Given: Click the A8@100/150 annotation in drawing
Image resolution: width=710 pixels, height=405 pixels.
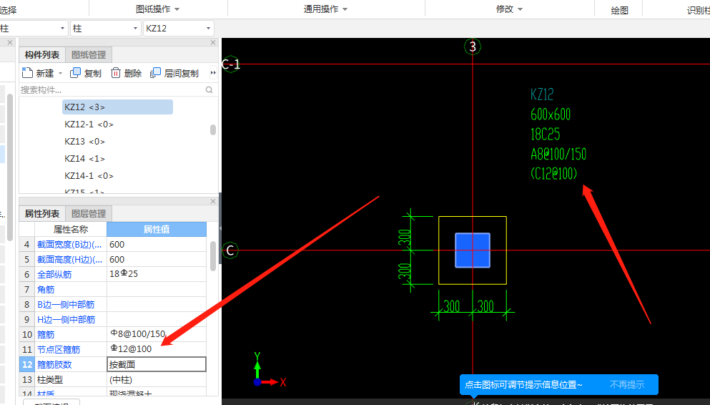Looking at the screenshot, I should click(558, 154).
